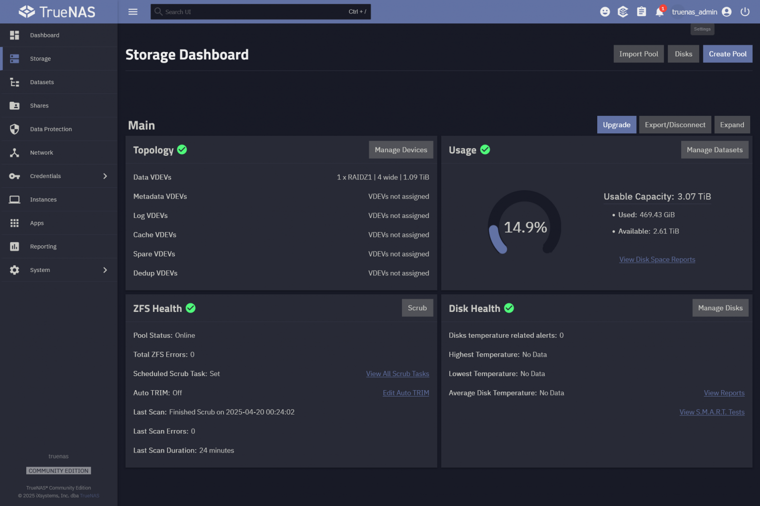Click the 14.9% usage gauge

pyautogui.click(x=525, y=226)
